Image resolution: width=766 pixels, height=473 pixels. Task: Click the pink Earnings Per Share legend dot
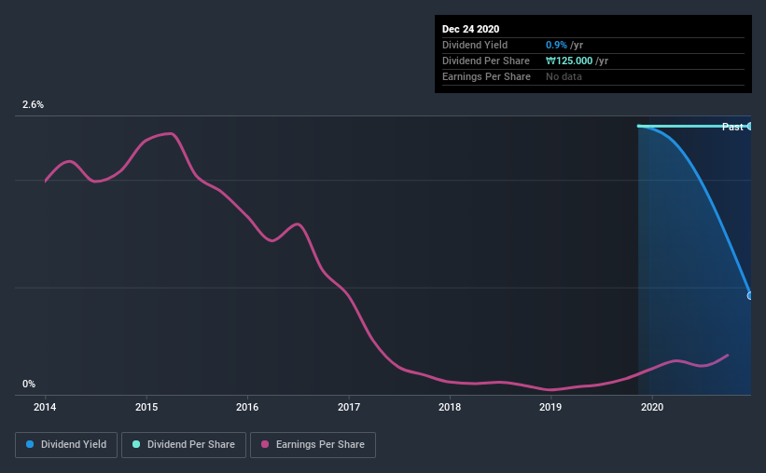tap(265, 444)
